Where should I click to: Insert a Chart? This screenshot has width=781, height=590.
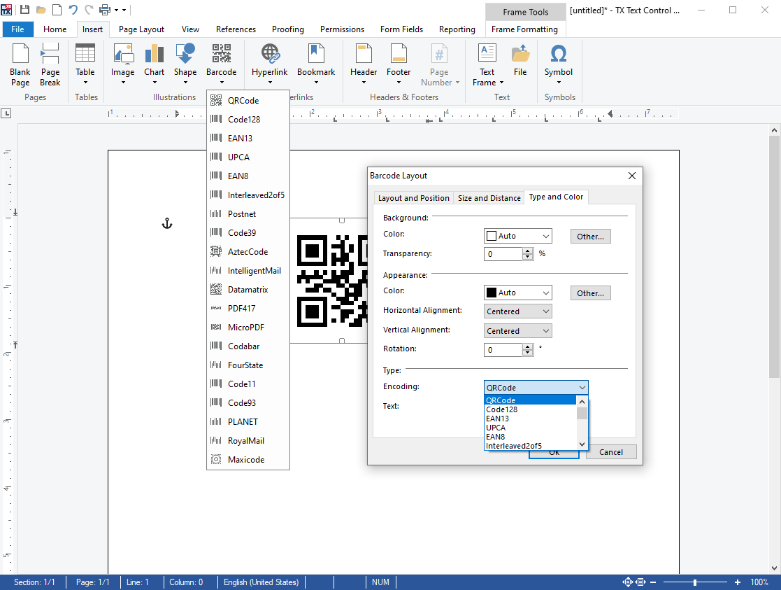point(154,63)
